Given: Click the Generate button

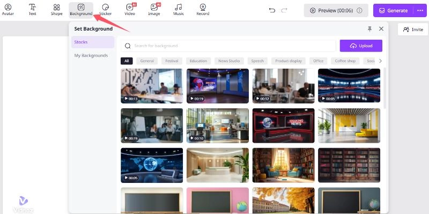Looking at the screenshot, I should click(394, 10).
